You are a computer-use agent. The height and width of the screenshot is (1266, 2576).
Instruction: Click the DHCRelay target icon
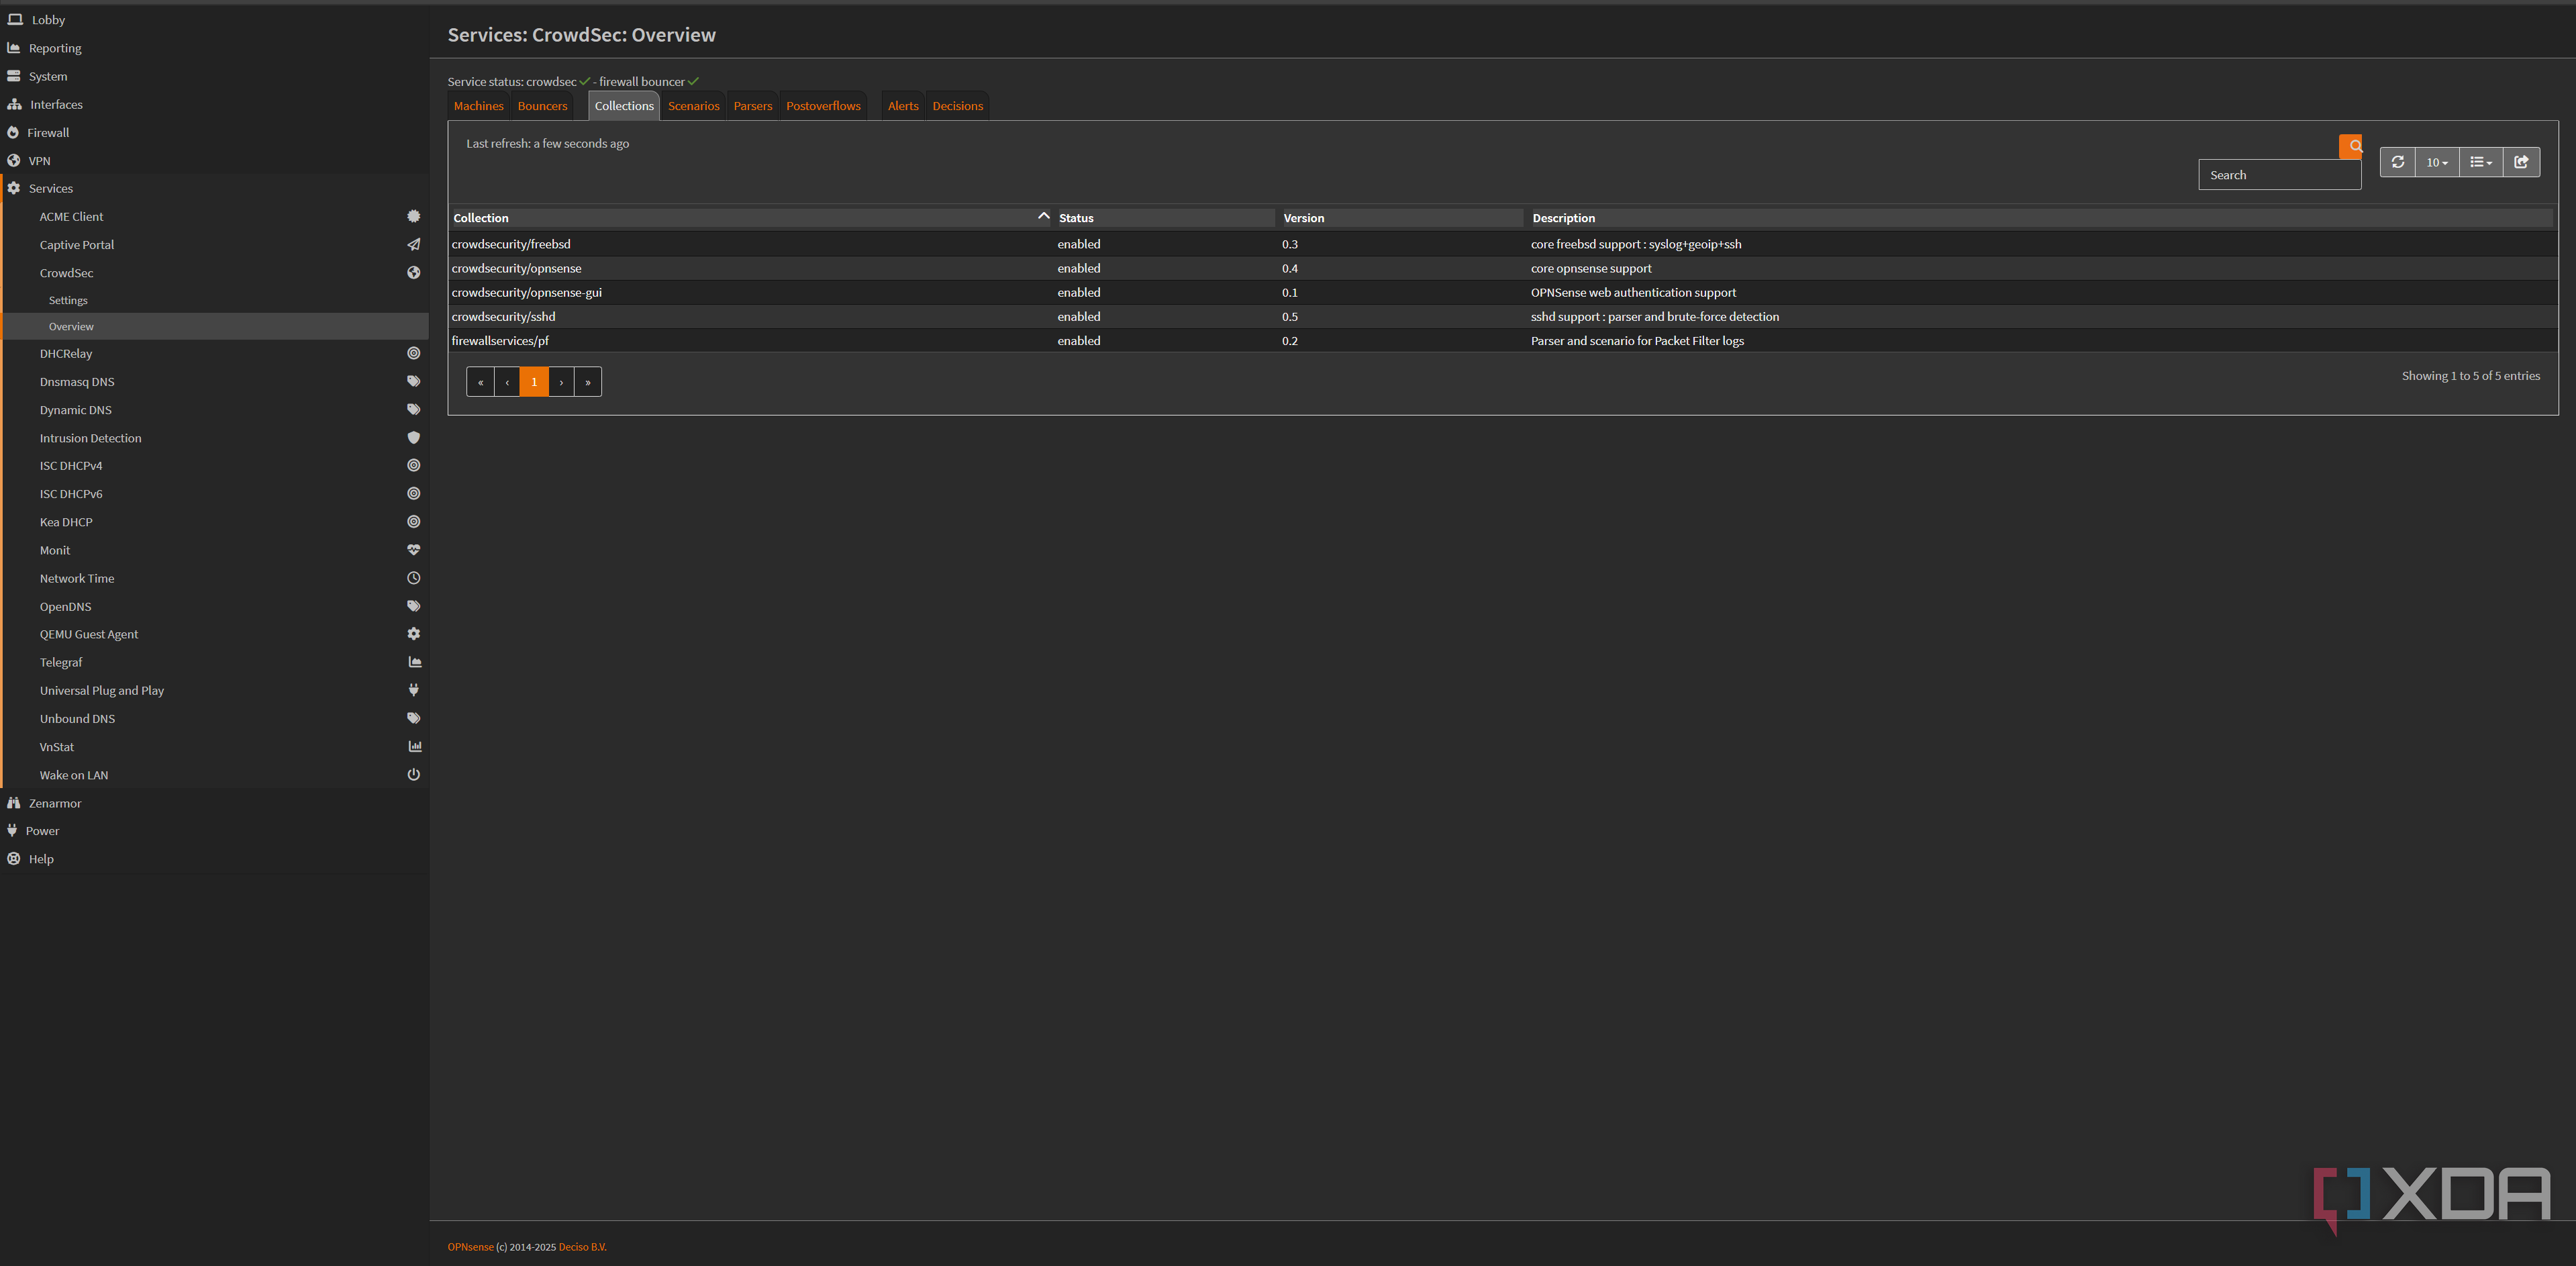point(413,353)
